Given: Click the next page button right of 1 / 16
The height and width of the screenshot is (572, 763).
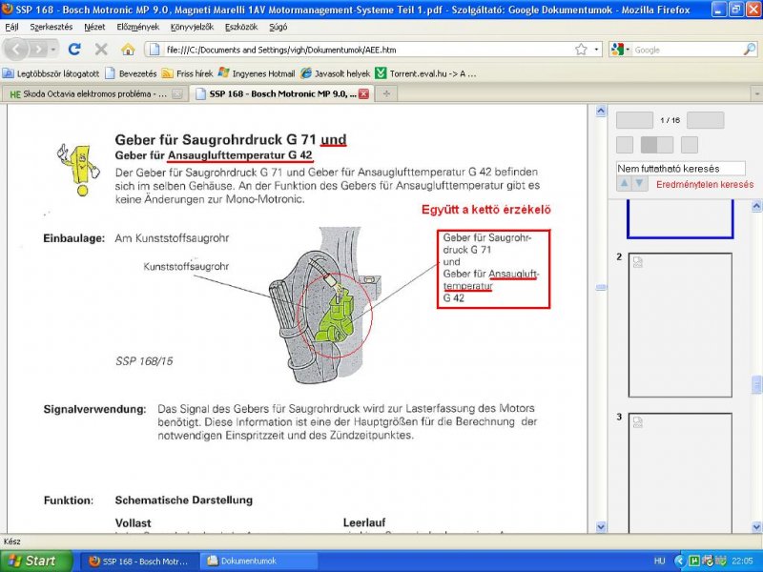Looking at the screenshot, I should coord(705,120).
